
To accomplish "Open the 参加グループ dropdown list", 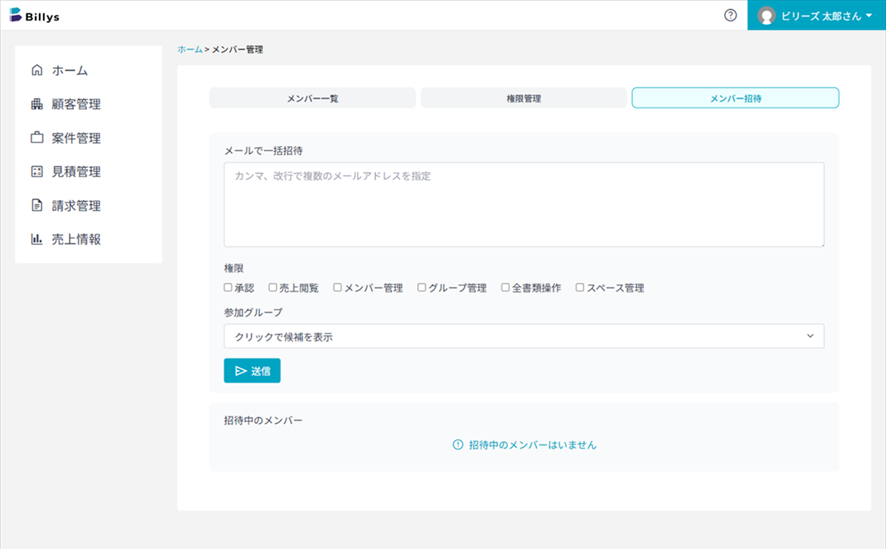I will tap(524, 336).
